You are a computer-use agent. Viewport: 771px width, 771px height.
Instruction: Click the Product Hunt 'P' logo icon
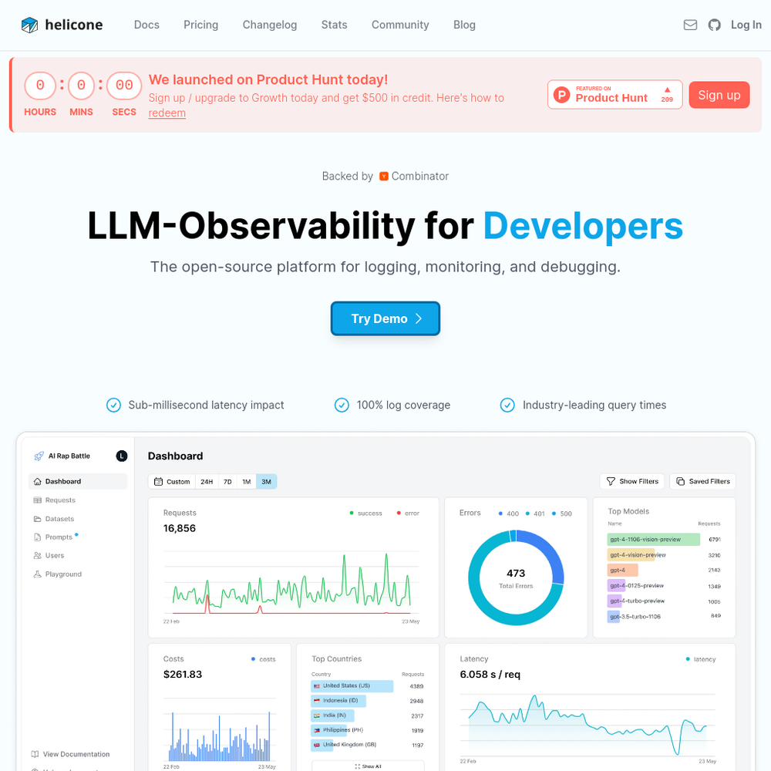pos(561,94)
